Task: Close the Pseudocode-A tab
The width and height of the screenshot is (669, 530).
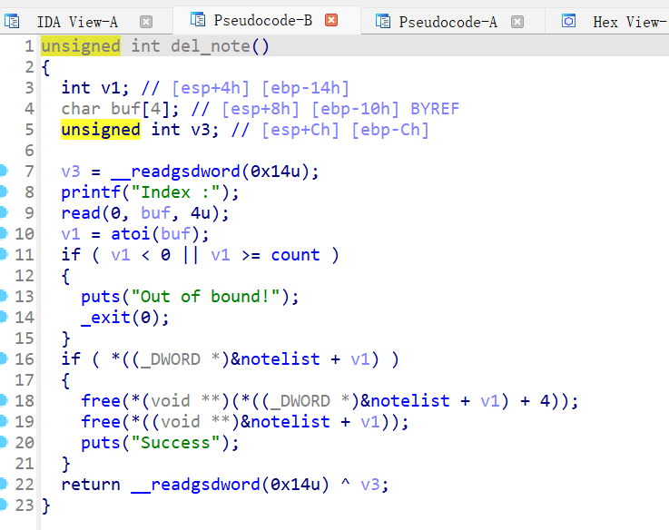Action: coord(517,21)
